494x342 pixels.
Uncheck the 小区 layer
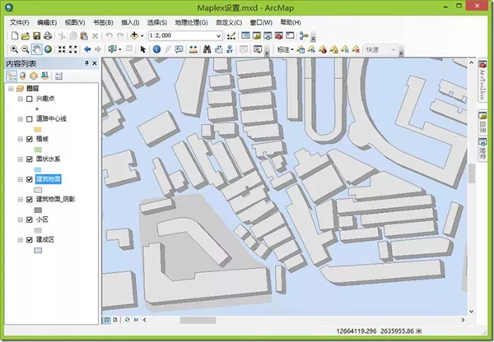[x=30, y=220]
